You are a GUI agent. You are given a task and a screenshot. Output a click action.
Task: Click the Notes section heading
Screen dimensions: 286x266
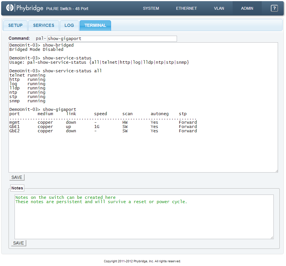point(17,188)
